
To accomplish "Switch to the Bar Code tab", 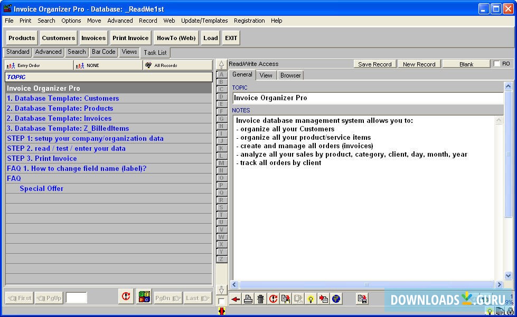I will (x=104, y=52).
